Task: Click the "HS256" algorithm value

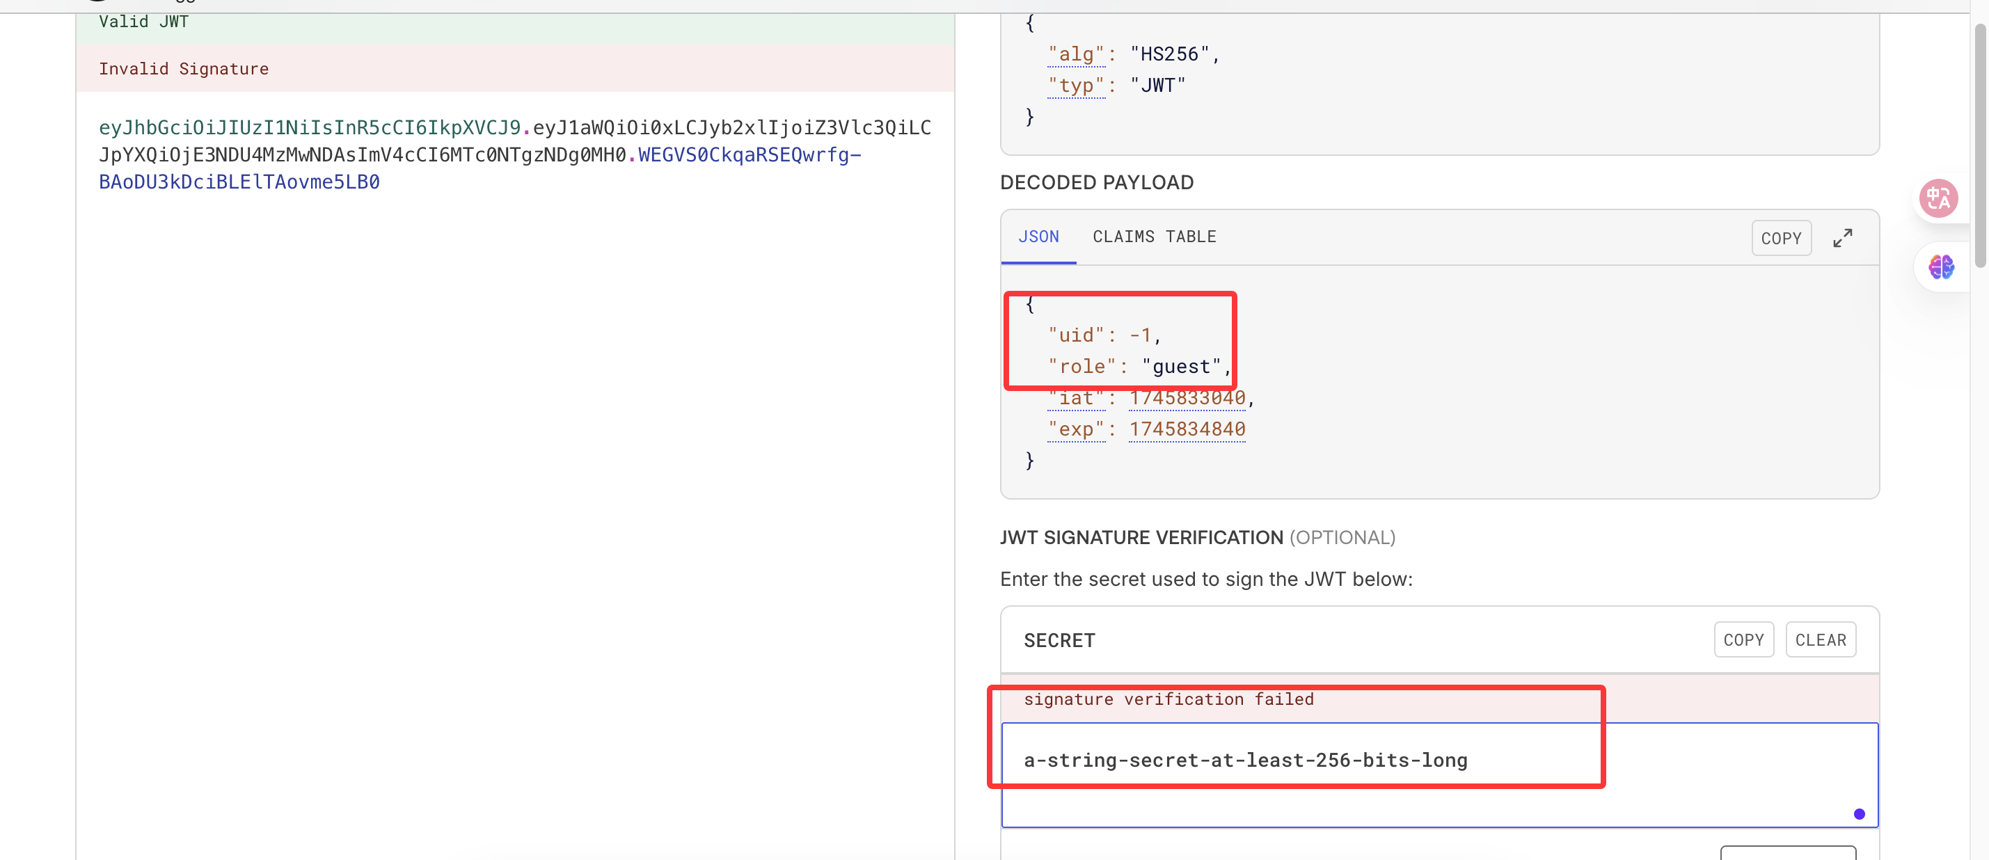Action: coord(1169,54)
